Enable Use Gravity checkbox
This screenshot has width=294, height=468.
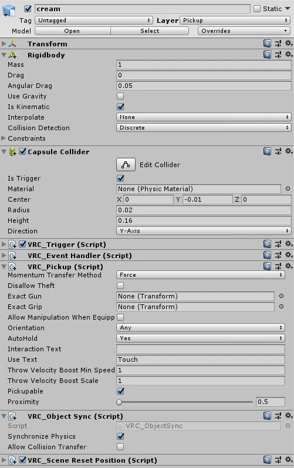point(120,96)
